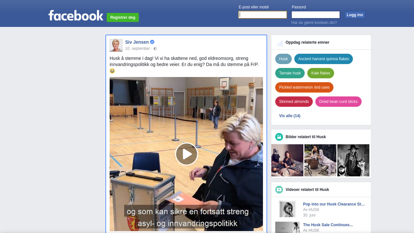Focus the E-post eller mobil field
414x233 pixels.
coord(263,15)
